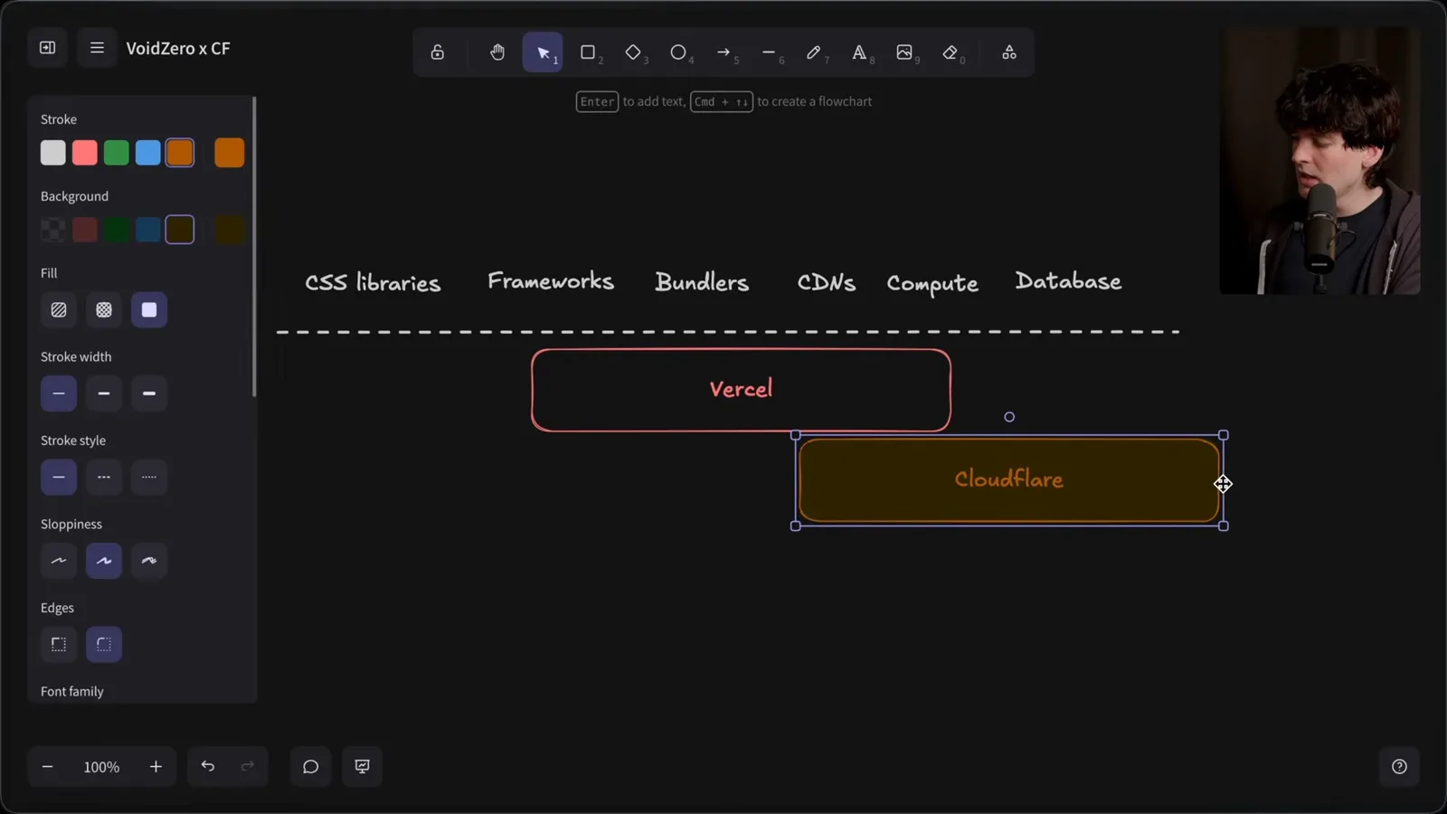Set stroke style to dotted
This screenshot has width=1447, height=814.
point(149,478)
